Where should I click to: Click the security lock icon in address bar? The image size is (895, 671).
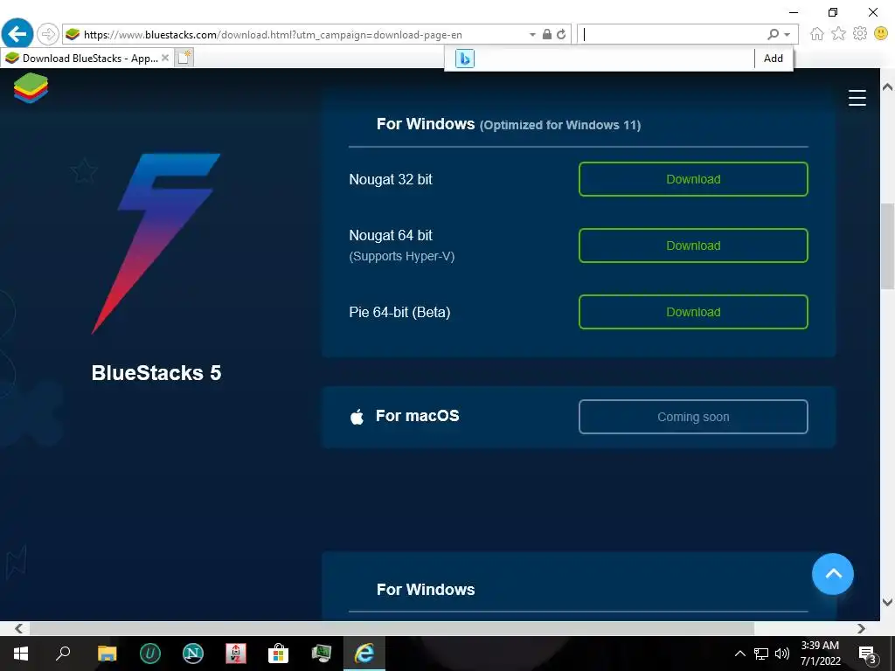(x=547, y=34)
